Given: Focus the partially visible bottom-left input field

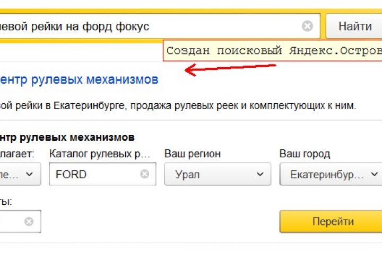Looking at the screenshot, I should click(11, 221).
